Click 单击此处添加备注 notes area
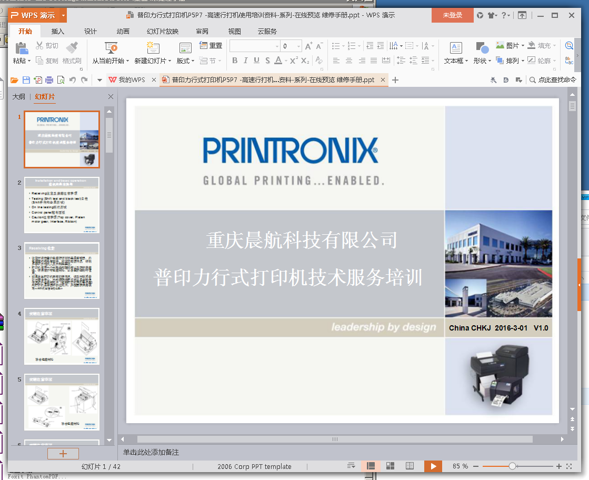This screenshot has height=480, width=589. click(x=151, y=452)
